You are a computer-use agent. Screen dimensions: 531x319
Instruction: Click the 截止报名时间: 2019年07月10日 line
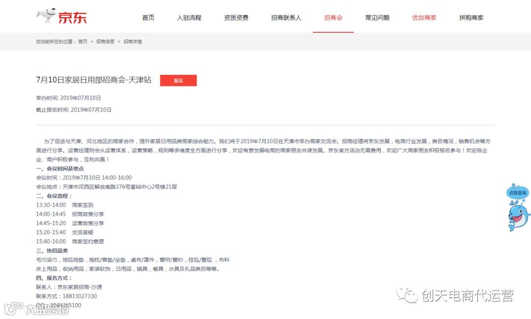[73, 110]
